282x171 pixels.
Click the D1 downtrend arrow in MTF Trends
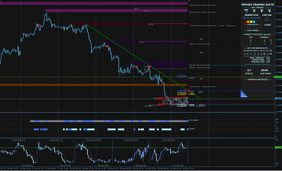[269, 12]
